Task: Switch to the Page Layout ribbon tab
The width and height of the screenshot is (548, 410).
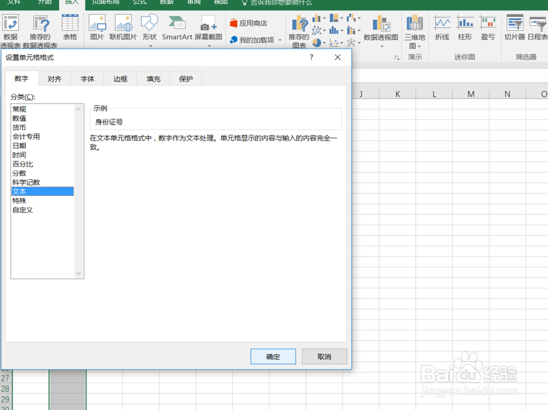Action: point(106,2)
